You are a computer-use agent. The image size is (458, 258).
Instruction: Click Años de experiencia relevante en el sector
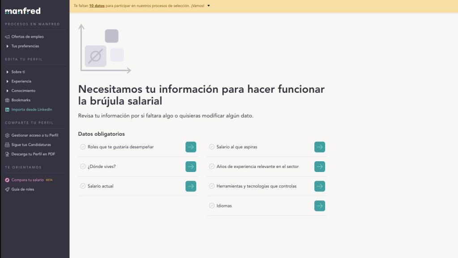258,167
